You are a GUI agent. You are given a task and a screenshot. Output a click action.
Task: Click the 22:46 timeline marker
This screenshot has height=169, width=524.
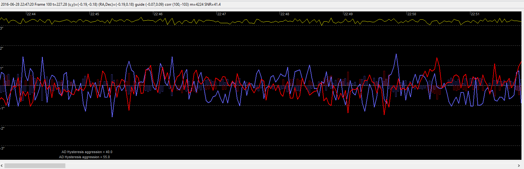(x=158, y=14)
